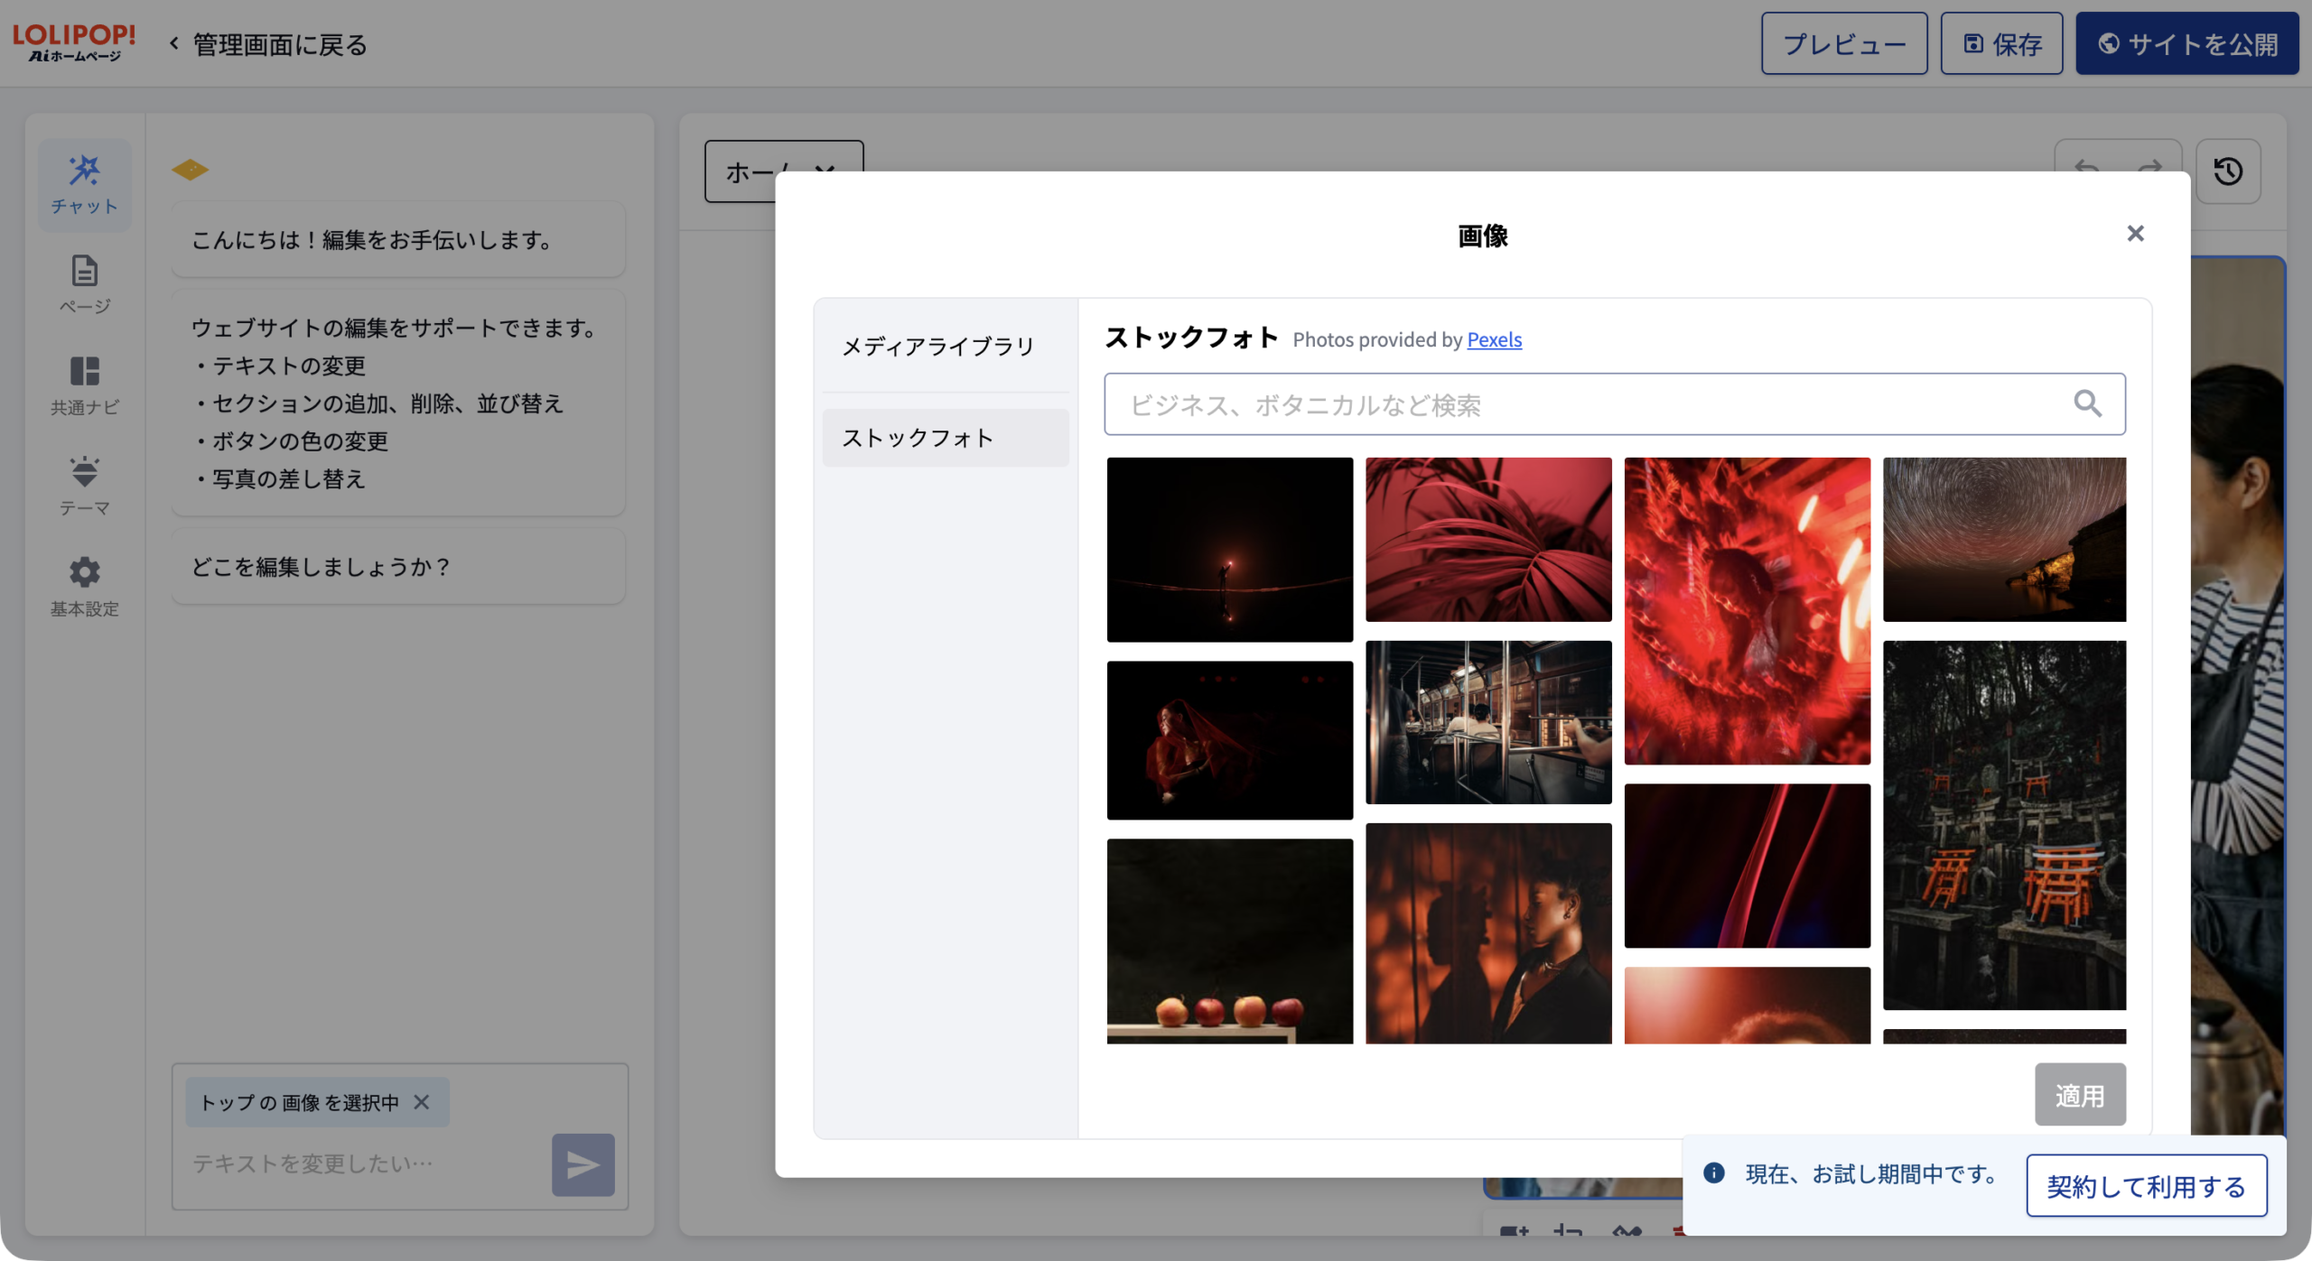Click the プレビュー button
This screenshot has height=1261, width=2312.
point(1844,43)
